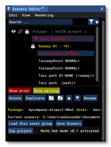This screenshot has width=111, height=147.
Task: Toggle selectable icon on Polygon row
Action: pos(20,31)
